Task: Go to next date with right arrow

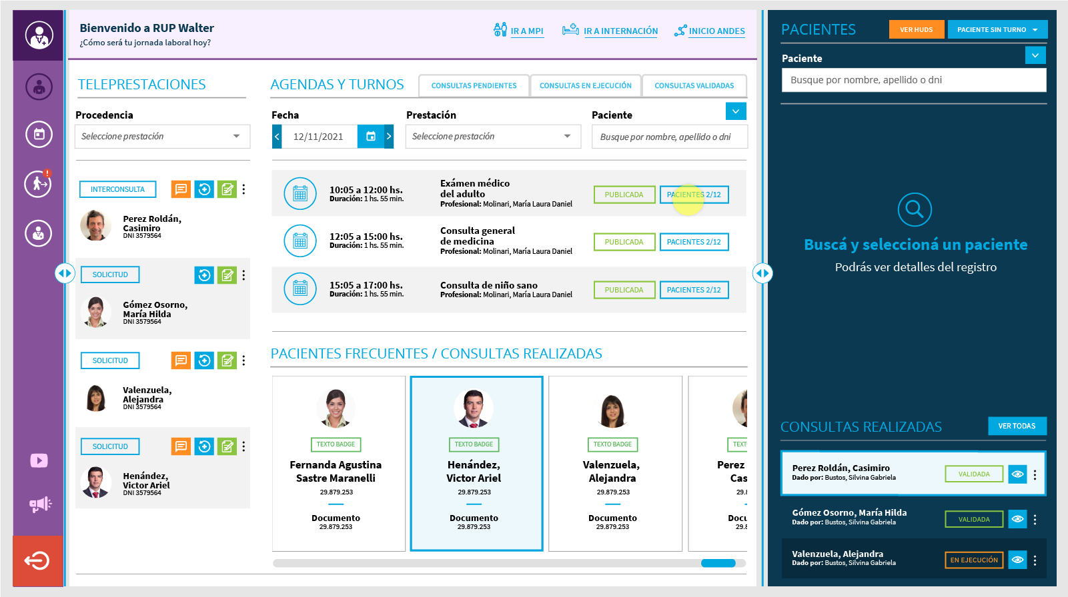Action: point(389,137)
